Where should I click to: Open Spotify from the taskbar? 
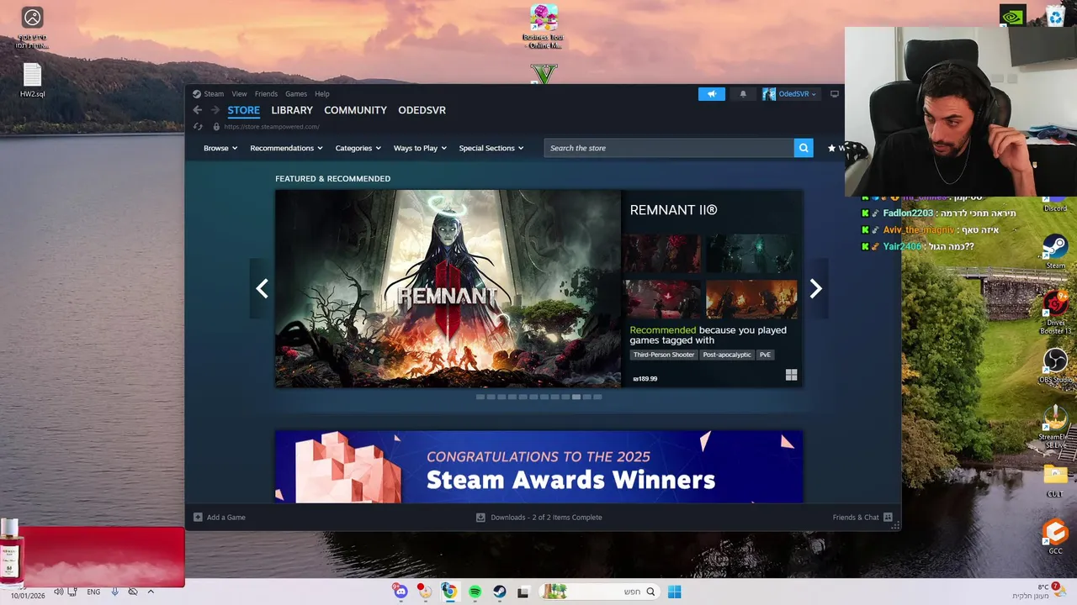(x=475, y=592)
